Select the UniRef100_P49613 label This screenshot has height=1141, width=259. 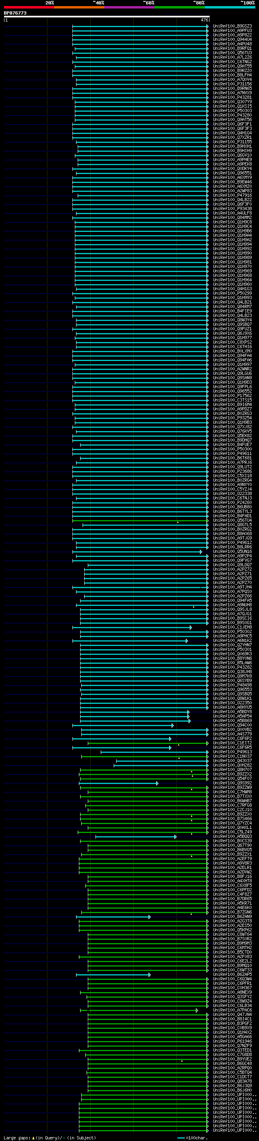click(x=232, y=752)
